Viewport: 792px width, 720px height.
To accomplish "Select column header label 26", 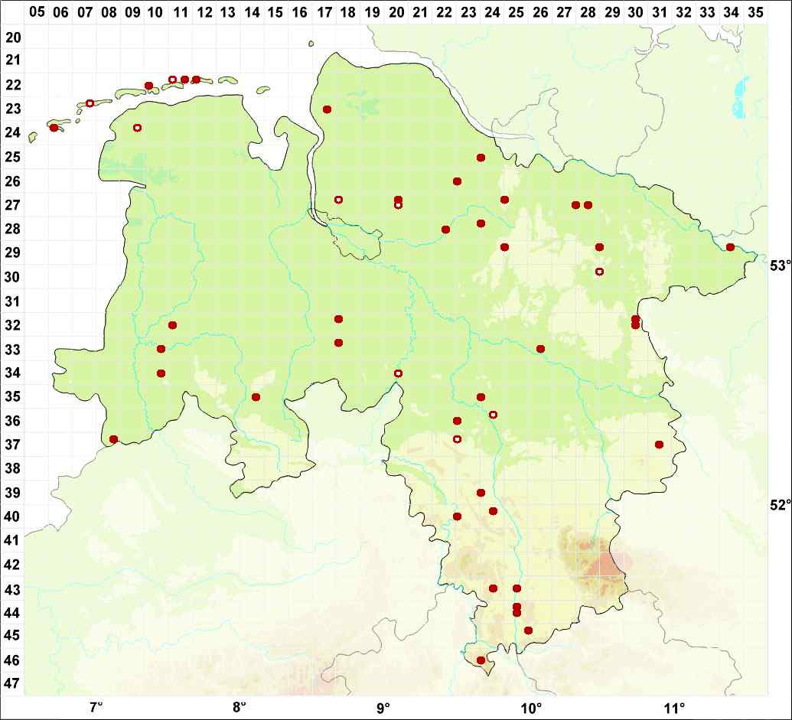I will click(x=540, y=12).
